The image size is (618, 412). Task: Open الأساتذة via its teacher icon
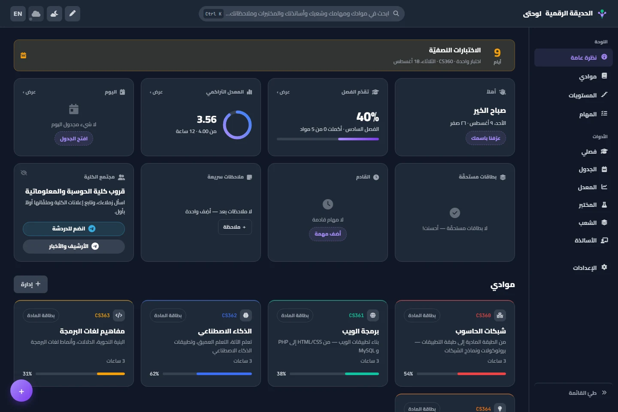coord(604,240)
